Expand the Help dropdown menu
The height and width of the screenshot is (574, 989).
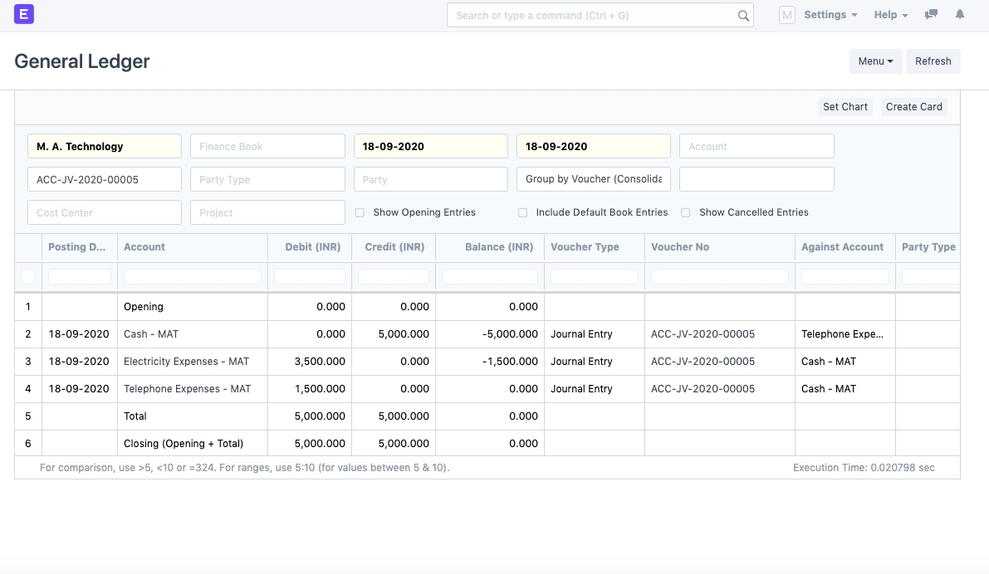click(x=891, y=15)
